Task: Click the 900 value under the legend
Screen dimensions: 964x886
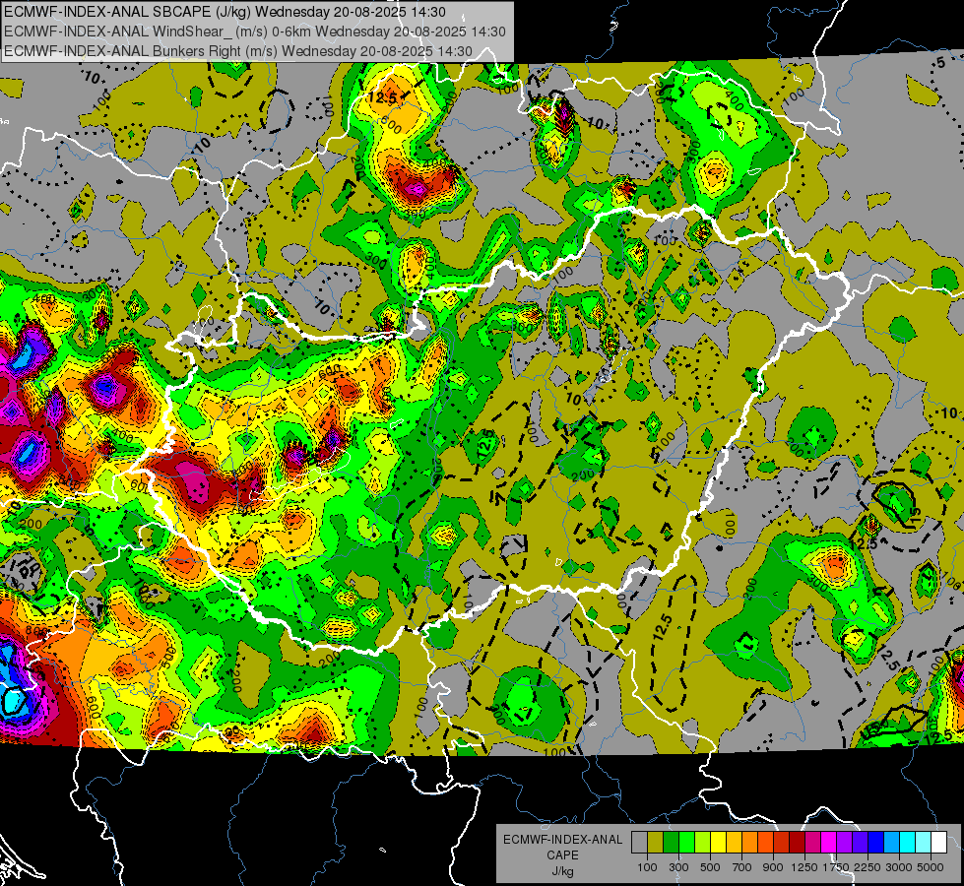Action: click(x=773, y=867)
